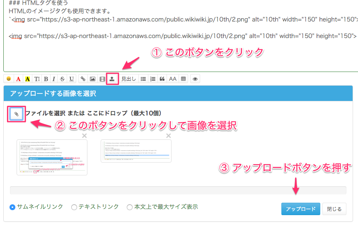Apply yellow highlight background color

27,79
